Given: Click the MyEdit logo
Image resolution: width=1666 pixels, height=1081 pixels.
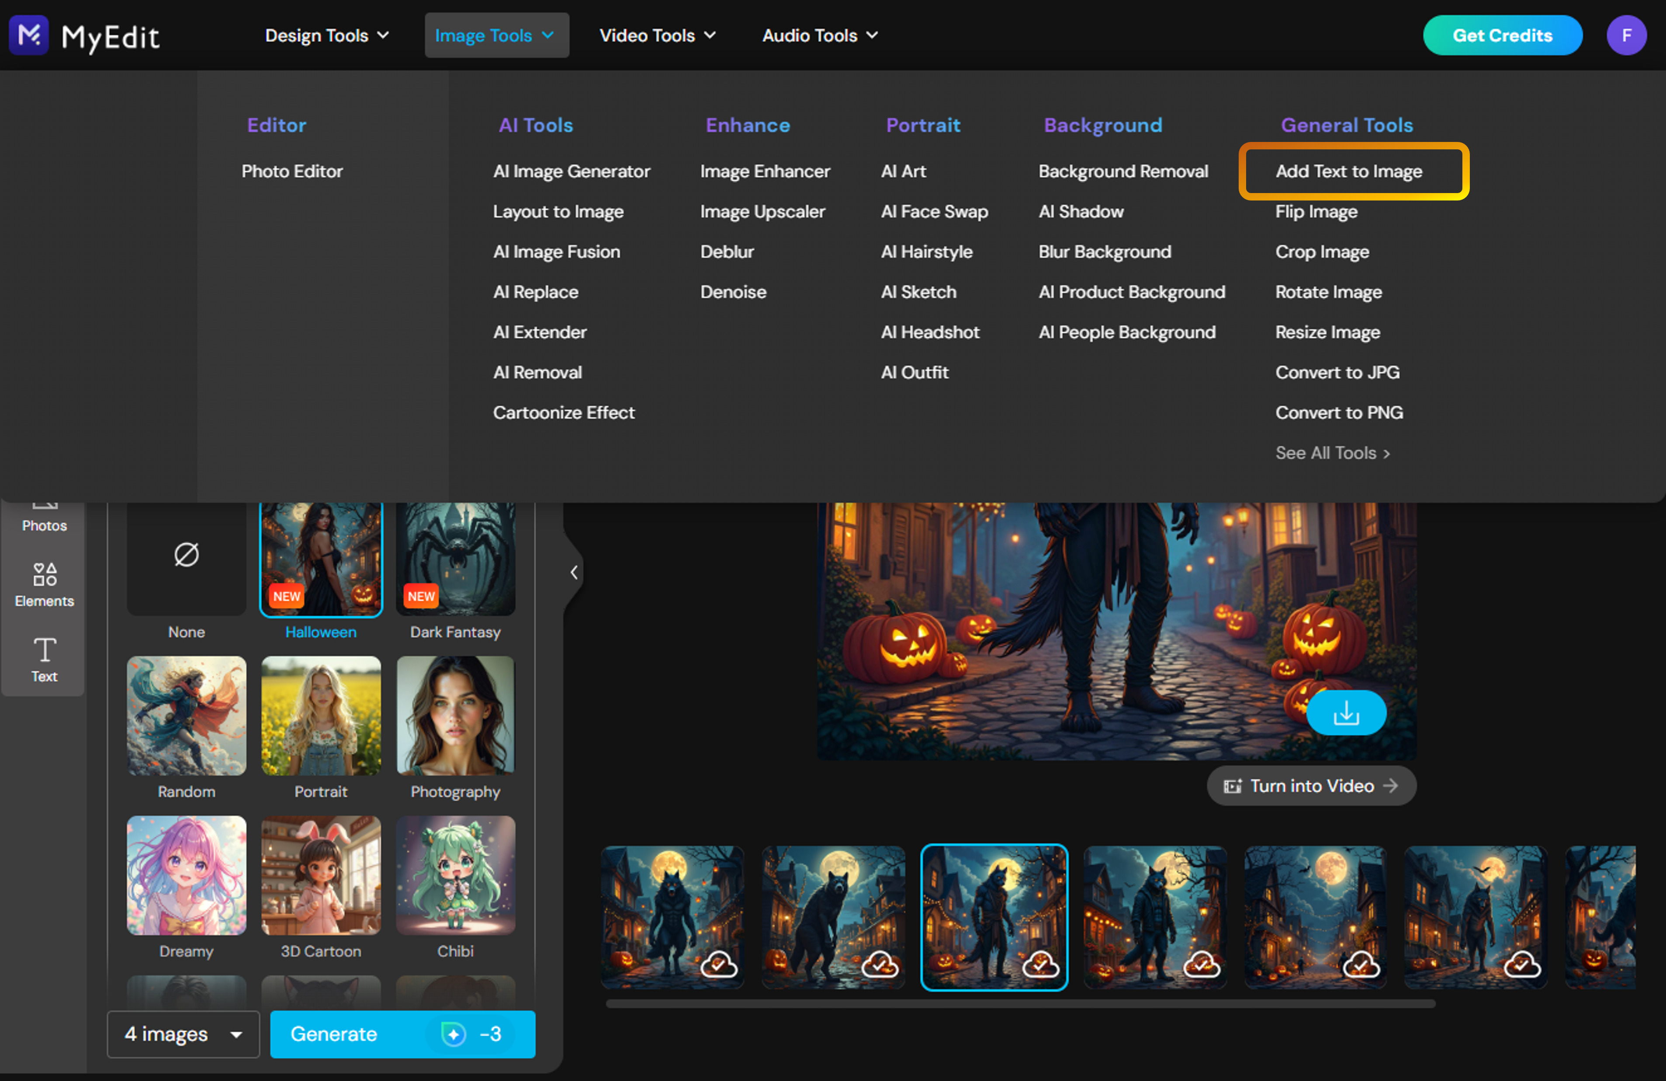Looking at the screenshot, I should pos(85,36).
